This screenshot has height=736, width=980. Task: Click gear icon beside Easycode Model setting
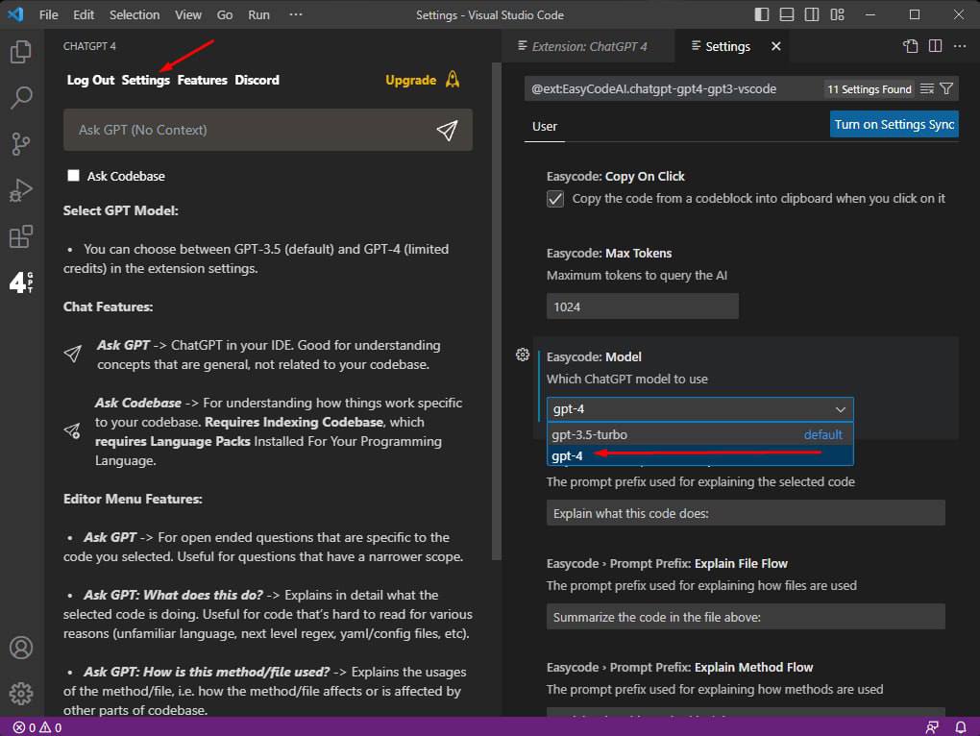(523, 355)
